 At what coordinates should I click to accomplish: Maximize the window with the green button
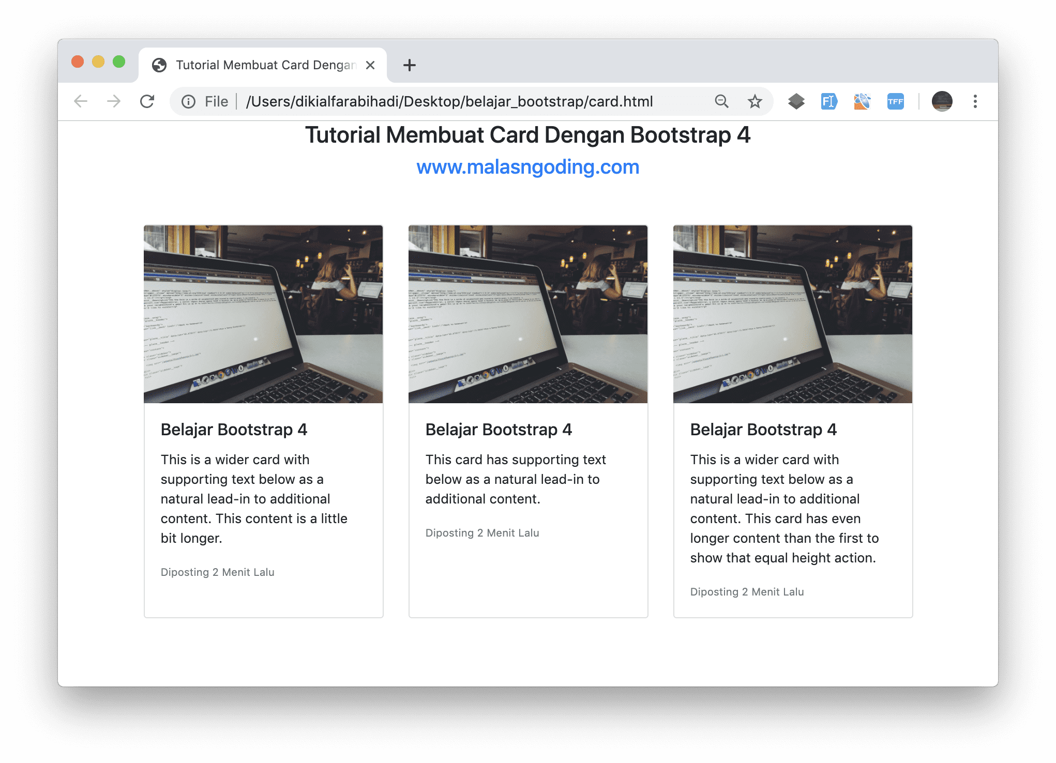(x=119, y=62)
